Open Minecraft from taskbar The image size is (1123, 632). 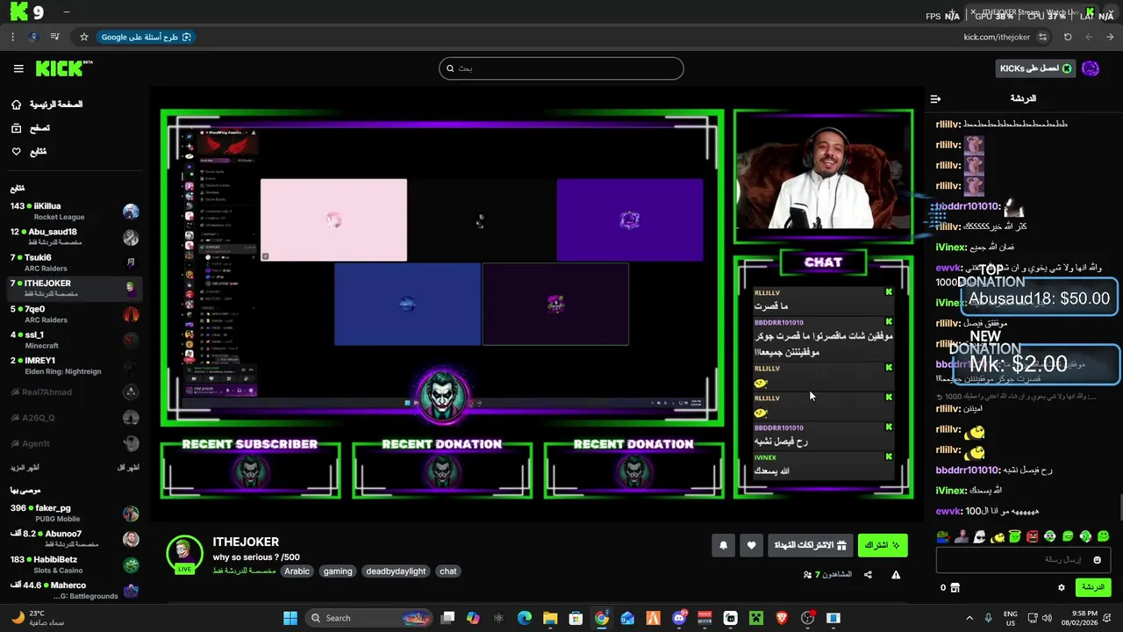click(756, 618)
